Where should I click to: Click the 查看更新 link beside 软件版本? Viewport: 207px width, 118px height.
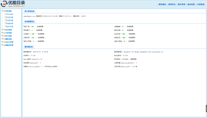133,59
